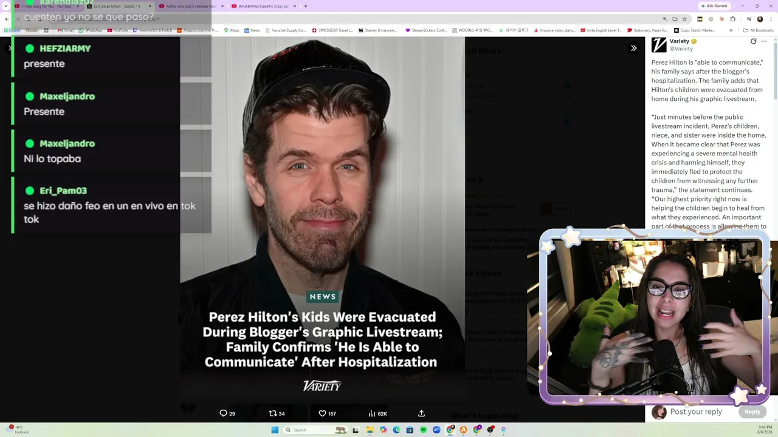Open the Herschel Supply Co bookmark
This screenshot has width=778, height=437.
(284, 30)
